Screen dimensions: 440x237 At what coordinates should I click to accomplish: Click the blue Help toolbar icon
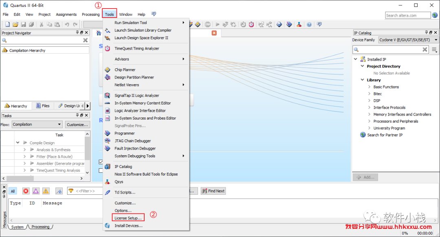point(309,25)
